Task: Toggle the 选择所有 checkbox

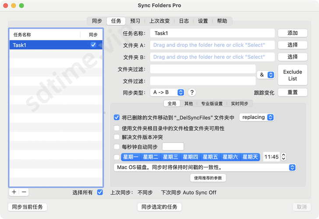Action: tap(100, 192)
